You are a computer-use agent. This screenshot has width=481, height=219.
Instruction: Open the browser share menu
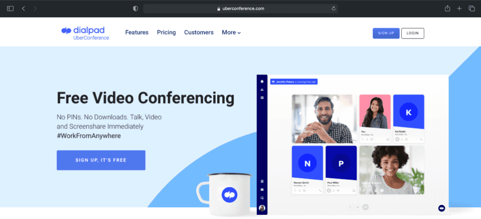click(x=447, y=8)
